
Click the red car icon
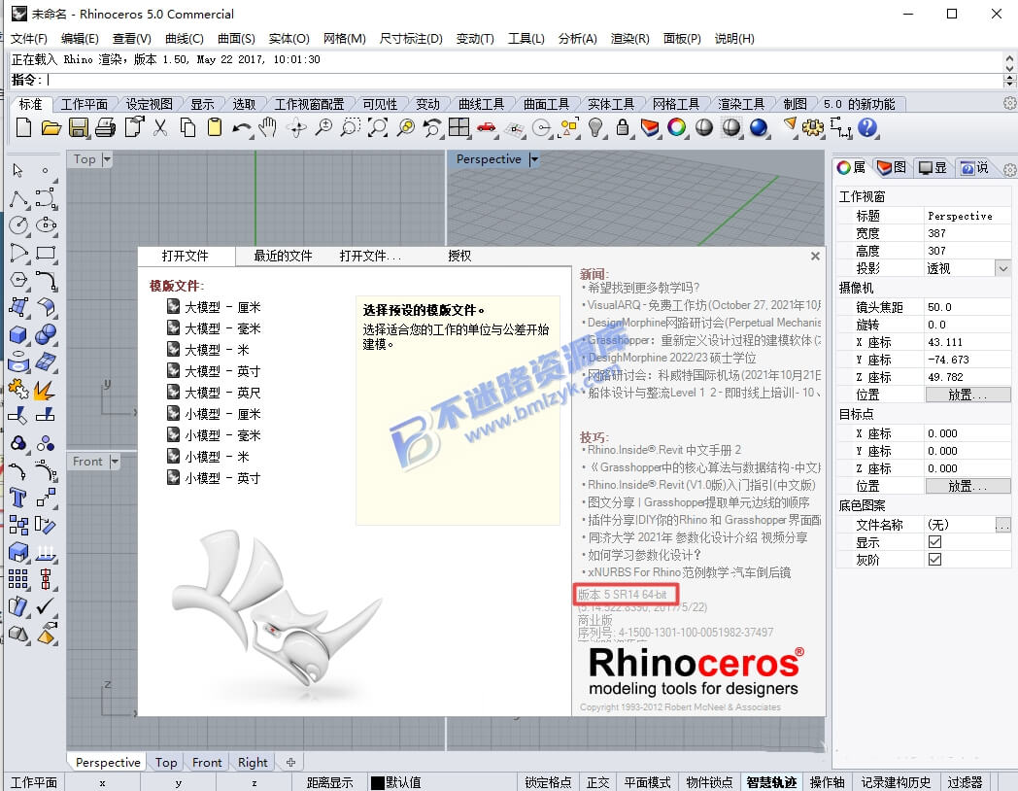coord(486,127)
